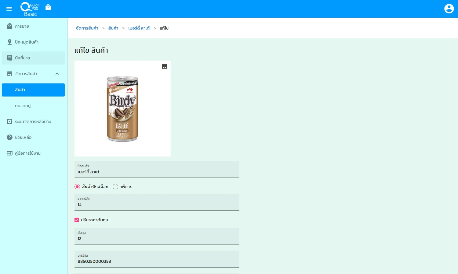Open ระบบจัดการหลังบ้าน in the sidebar

(x=33, y=121)
